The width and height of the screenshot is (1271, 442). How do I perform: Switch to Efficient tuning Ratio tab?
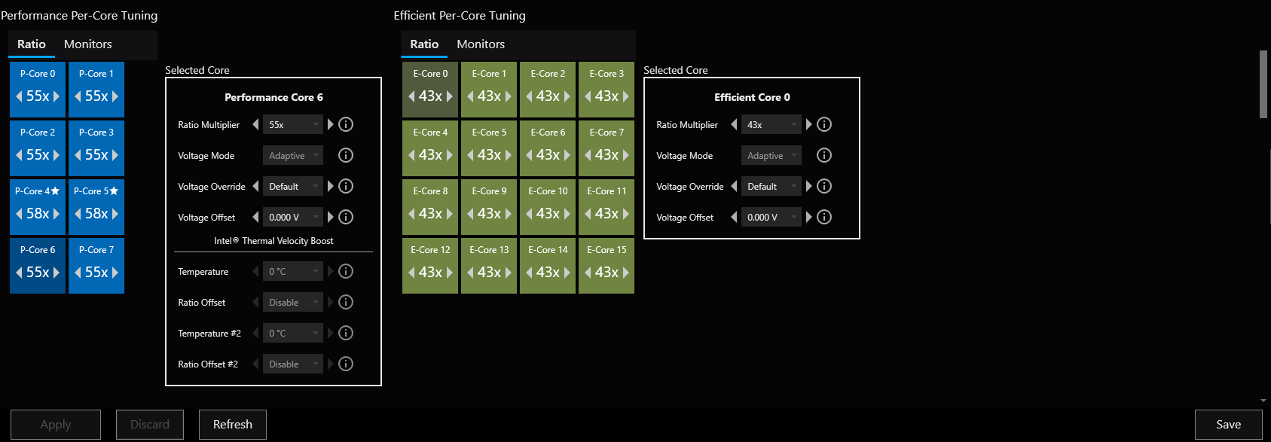point(424,44)
